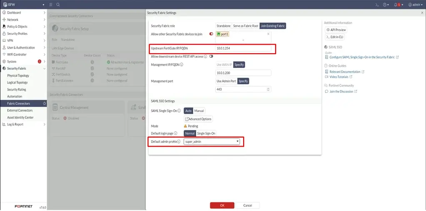
Task: Choose Use WAN IP for Management IP
Action: coord(224,65)
